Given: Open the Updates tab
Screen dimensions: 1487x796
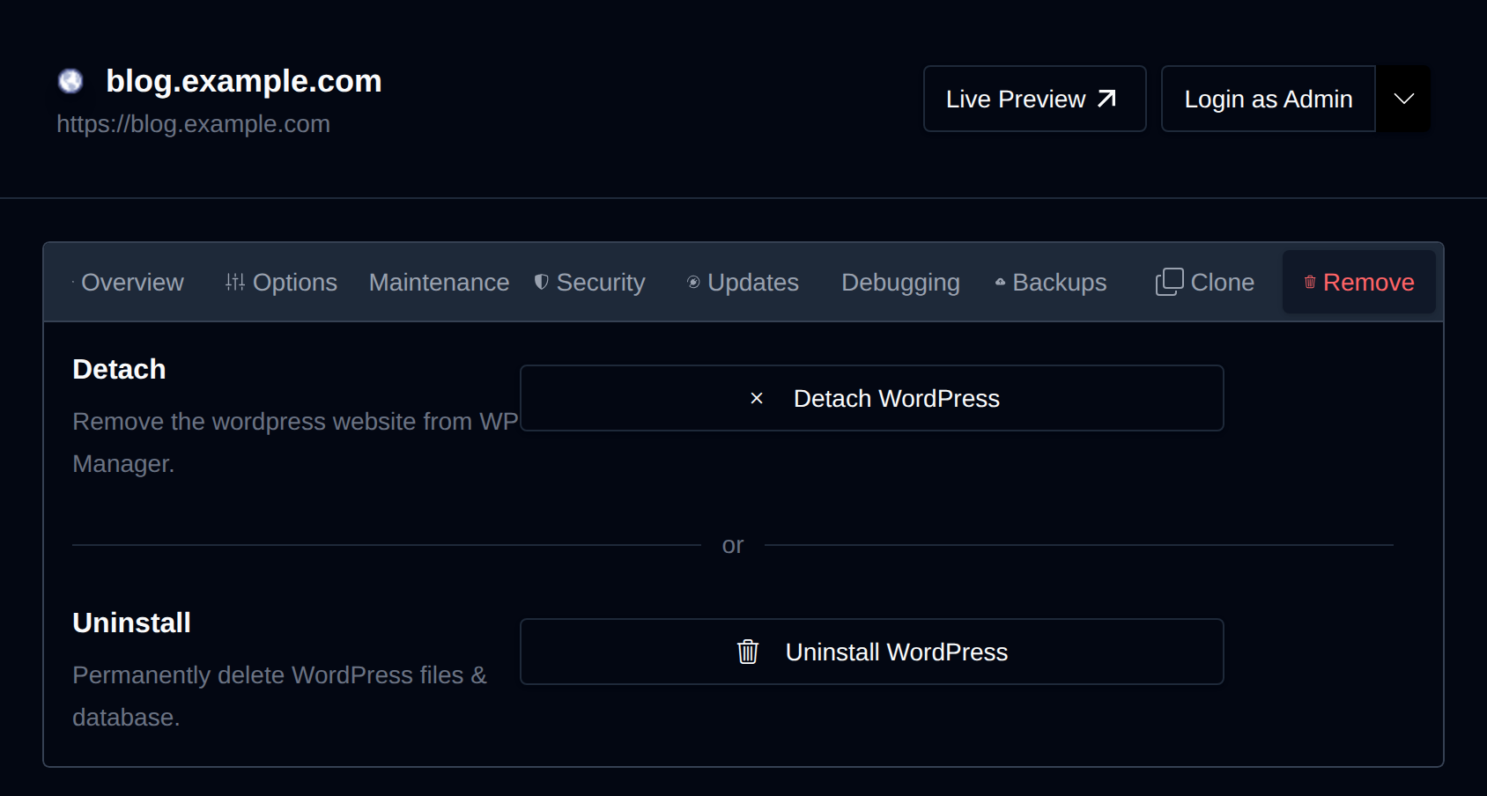Looking at the screenshot, I should point(743,282).
